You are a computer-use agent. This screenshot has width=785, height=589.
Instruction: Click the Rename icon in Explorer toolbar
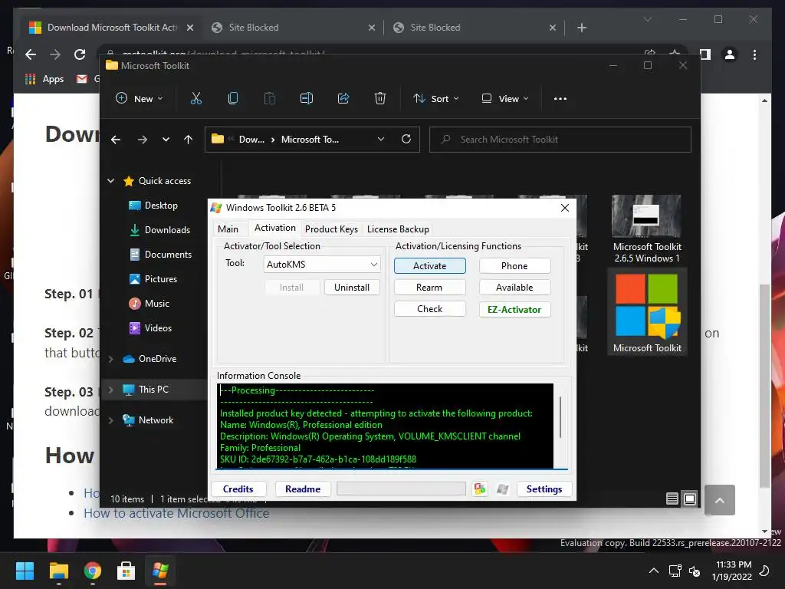[307, 99]
